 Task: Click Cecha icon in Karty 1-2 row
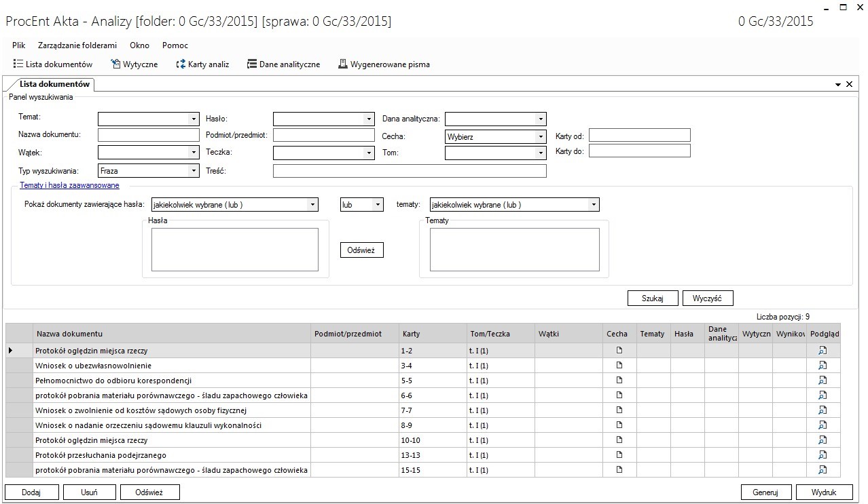click(x=619, y=351)
